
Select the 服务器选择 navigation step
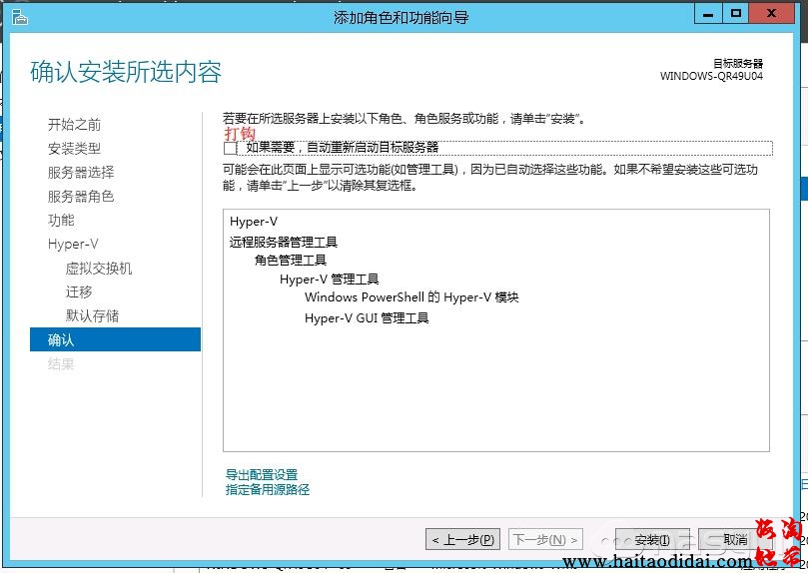pyautogui.click(x=81, y=173)
